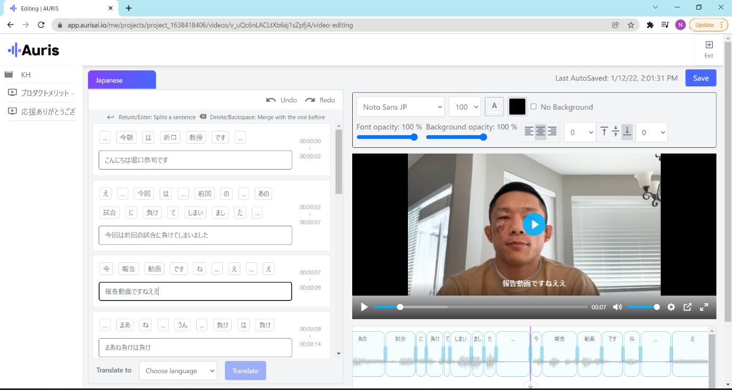The height and width of the screenshot is (390, 732).
Task: Expand the Choose language dropdown
Action: point(178,371)
